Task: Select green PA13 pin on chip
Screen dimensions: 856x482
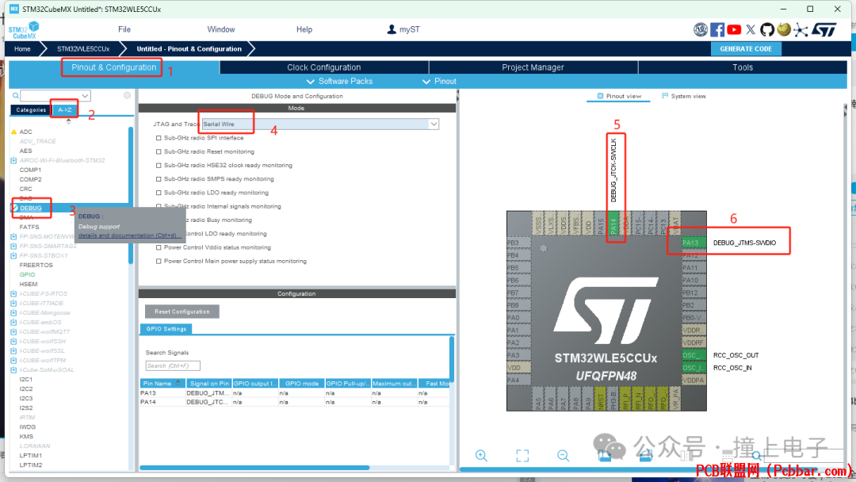Action: click(694, 243)
